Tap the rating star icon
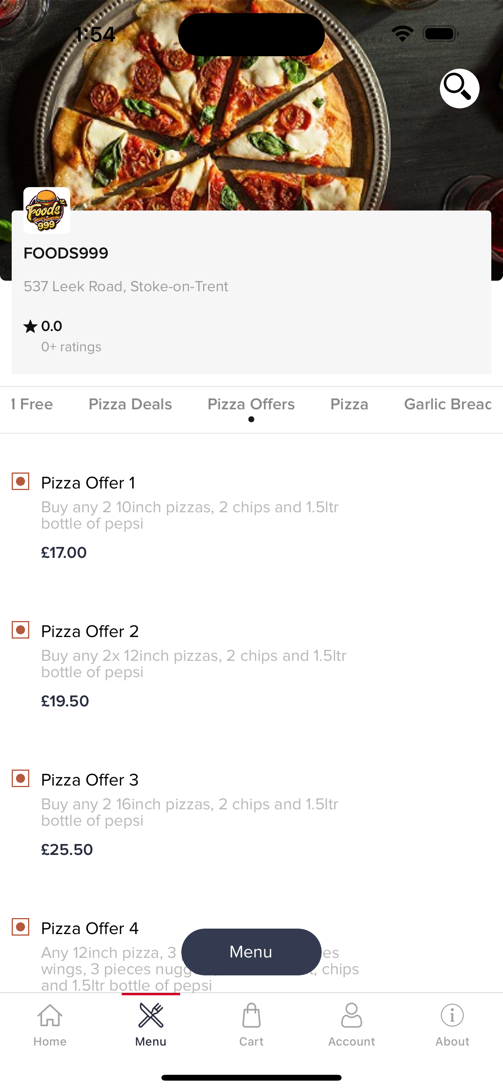 pos(30,326)
